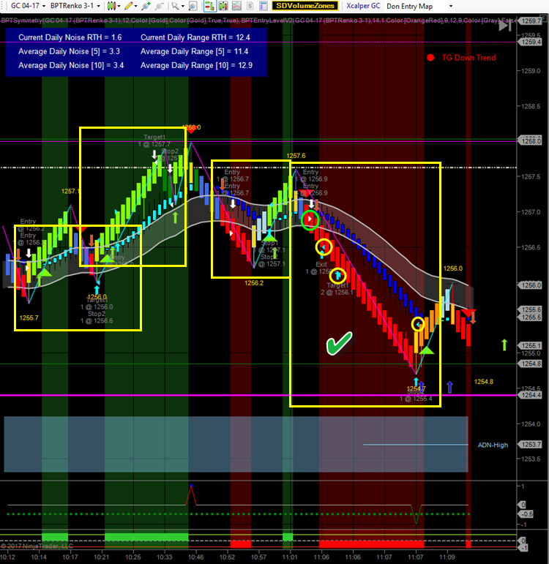Click the 1255.1 price marker
Viewport: 549px width, 564px height.
point(530,346)
